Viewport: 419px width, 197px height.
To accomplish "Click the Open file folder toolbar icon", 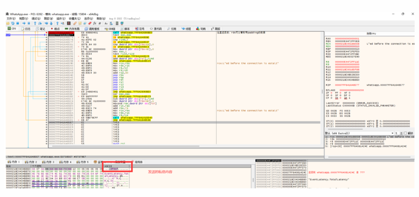I will coord(8,23).
